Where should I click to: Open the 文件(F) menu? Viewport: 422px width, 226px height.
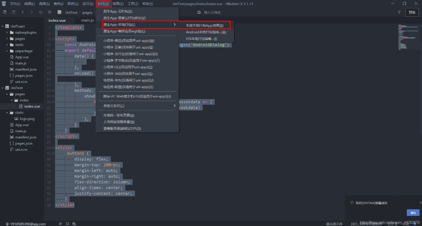(15, 4)
